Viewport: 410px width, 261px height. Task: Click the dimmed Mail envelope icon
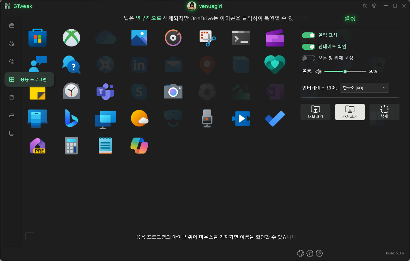[x=173, y=65]
